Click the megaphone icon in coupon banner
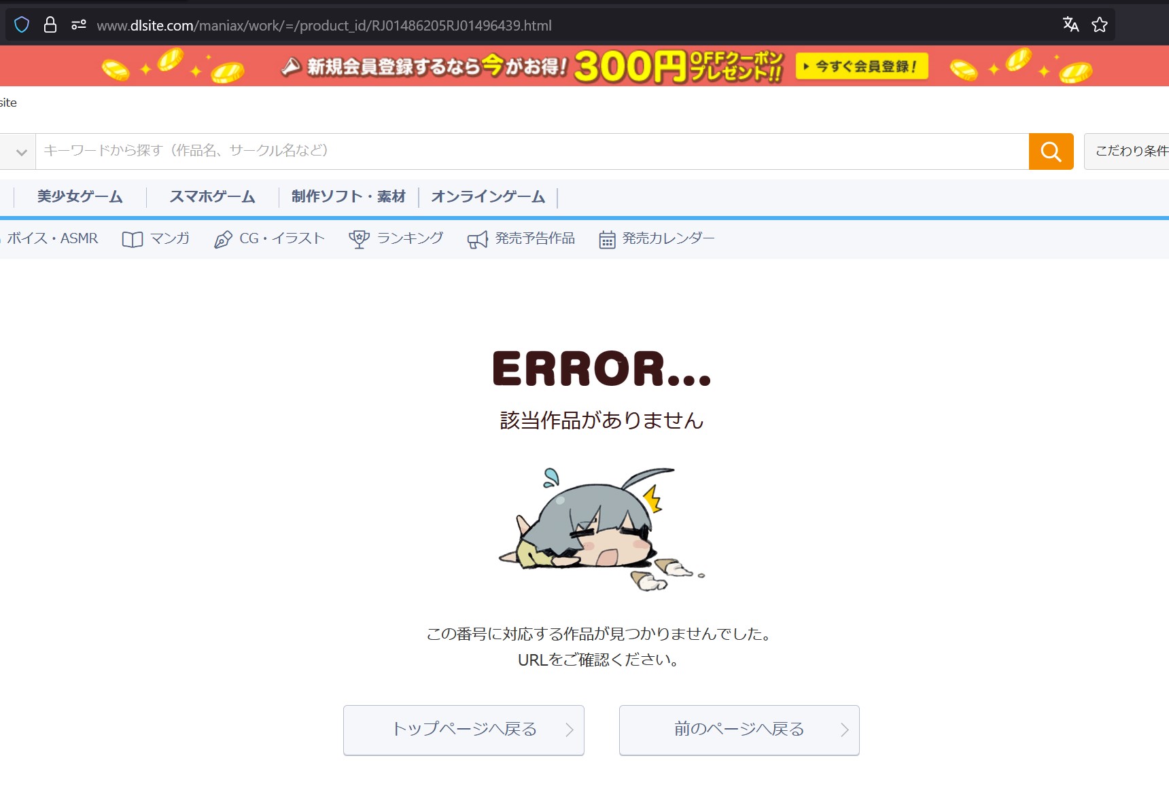This screenshot has width=1169, height=809. click(x=291, y=67)
